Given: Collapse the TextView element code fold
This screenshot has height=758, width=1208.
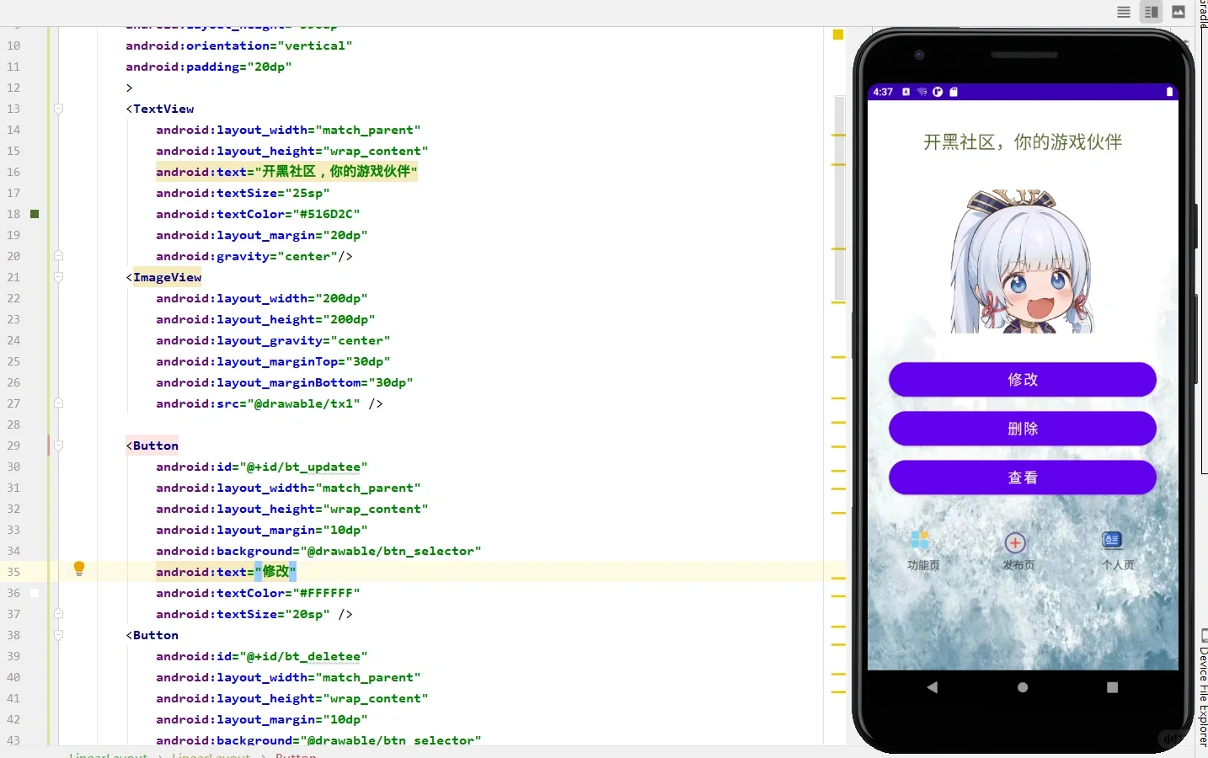Looking at the screenshot, I should 59,109.
